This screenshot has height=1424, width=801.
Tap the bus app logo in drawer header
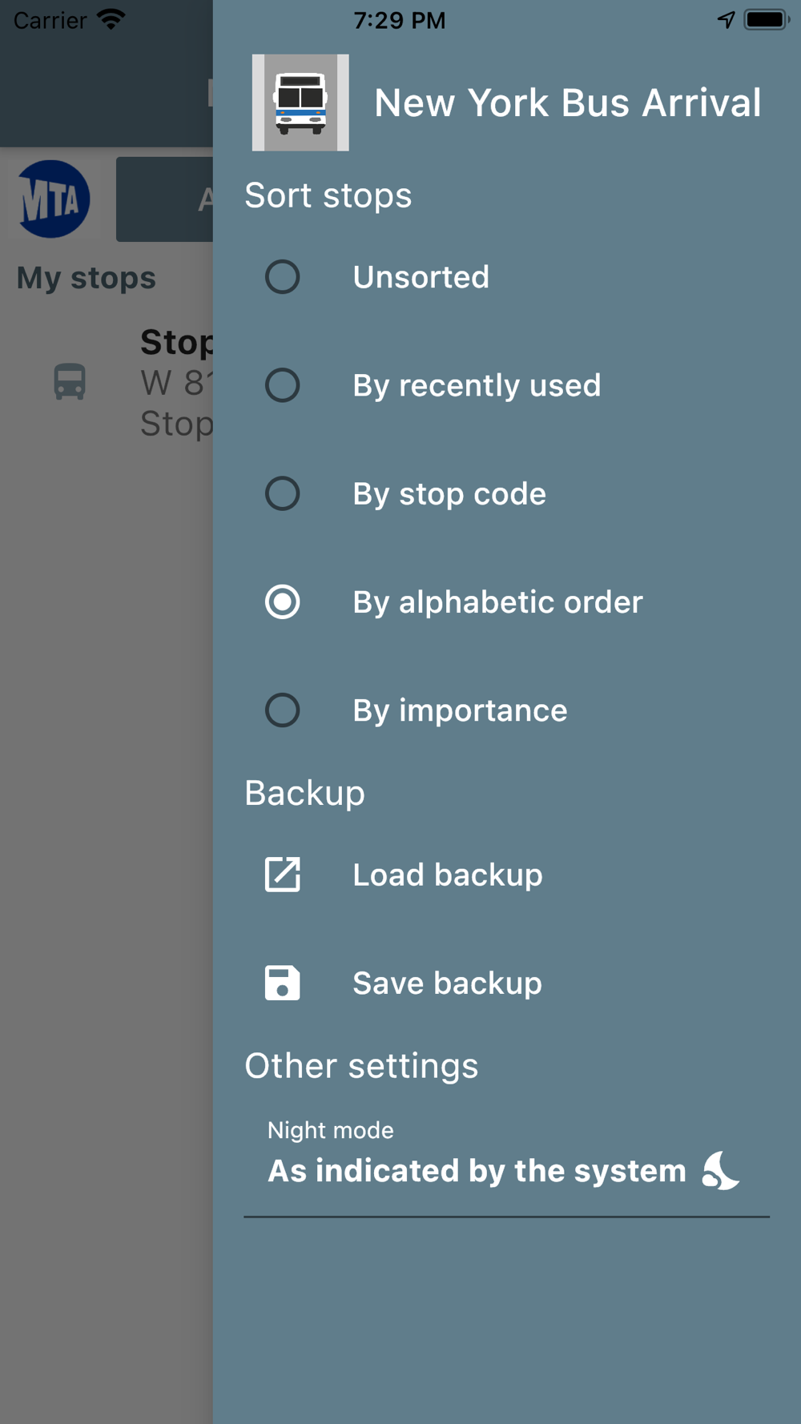pos(300,103)
